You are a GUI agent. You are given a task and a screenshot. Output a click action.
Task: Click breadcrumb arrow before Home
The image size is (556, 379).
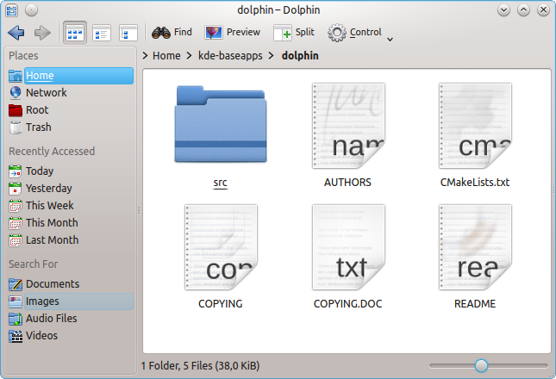[145, 56]
